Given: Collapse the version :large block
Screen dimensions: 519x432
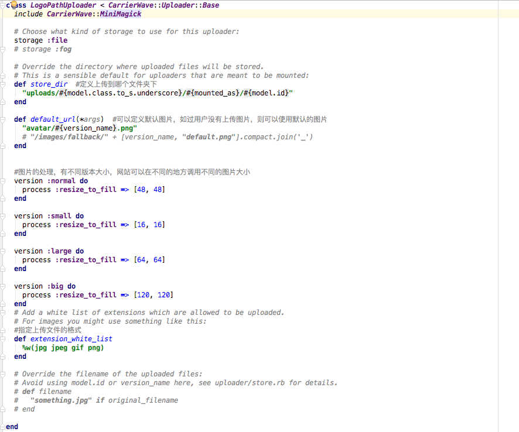Looking at the screenshot, I should pyautogui.click(x=3, y=251).
